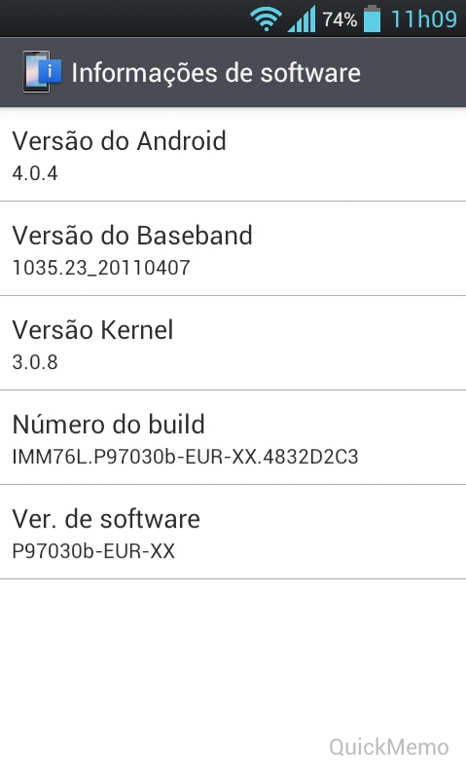Image resolution: width=466 pixels, height=778 pixels.
Task: Tap the Wi-Fi signal icon in status bar
Action: [x=267, y=19]
